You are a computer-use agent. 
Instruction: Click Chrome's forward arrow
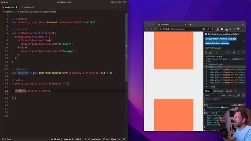coord(151,29)
